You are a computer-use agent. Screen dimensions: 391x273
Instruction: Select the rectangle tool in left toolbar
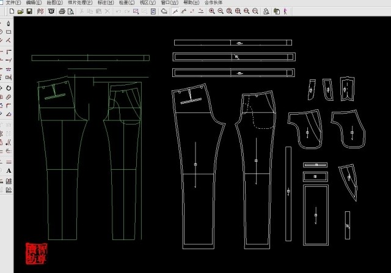pyautogui.click(x=9, y=32)
